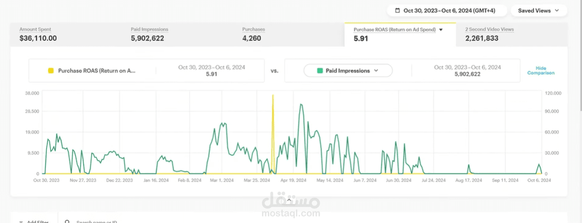582x223 pixels.
Task: Click the Jun 7, 2024 x-axis label
Action: point(365,180)
